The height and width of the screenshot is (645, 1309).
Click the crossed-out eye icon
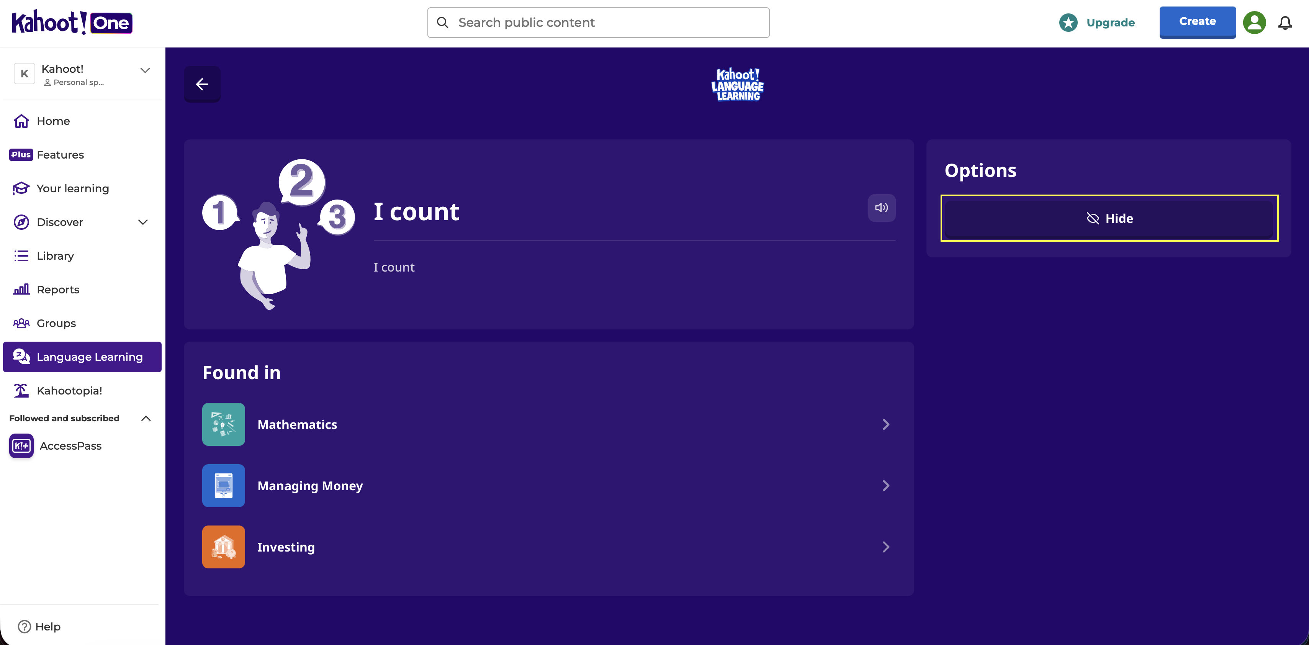(1093, 219)
